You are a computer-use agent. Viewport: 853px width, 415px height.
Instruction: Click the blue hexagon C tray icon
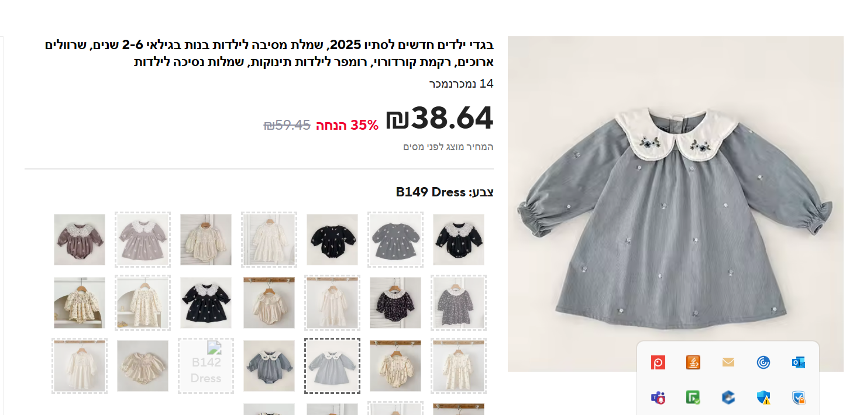click(728, 397)
